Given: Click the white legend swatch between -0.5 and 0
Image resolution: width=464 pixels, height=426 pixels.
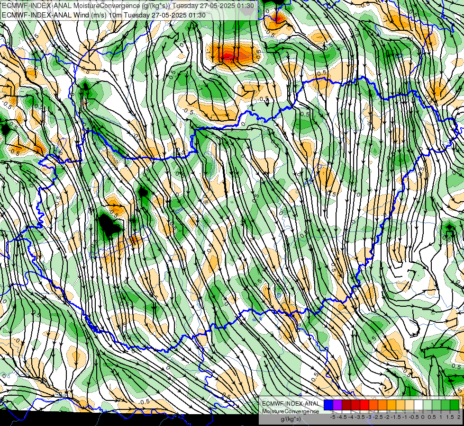Looking at the screenshot, I should (x=419, y=405).
